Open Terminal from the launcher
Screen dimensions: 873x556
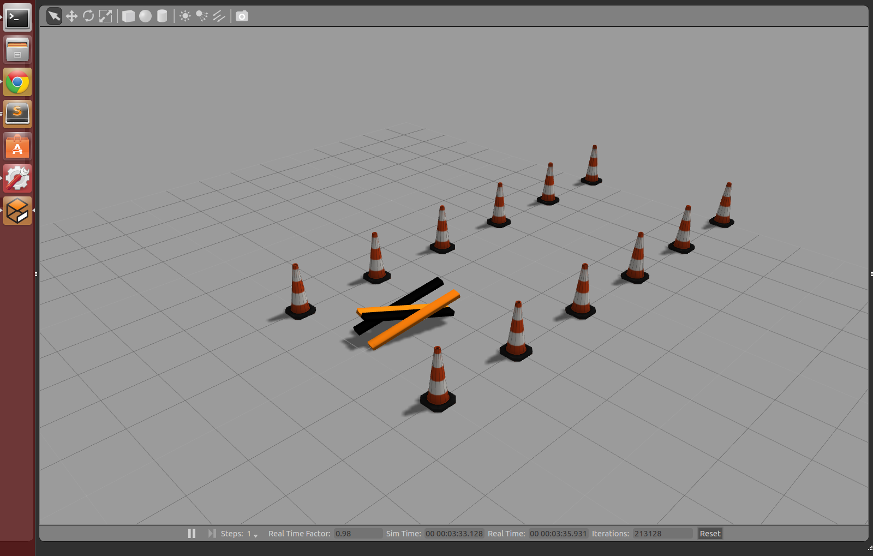(17, 18)
